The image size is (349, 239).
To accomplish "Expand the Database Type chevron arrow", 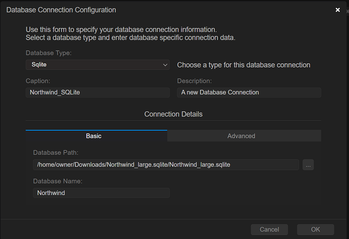I will pyautogui.click(x=166, y=65).
